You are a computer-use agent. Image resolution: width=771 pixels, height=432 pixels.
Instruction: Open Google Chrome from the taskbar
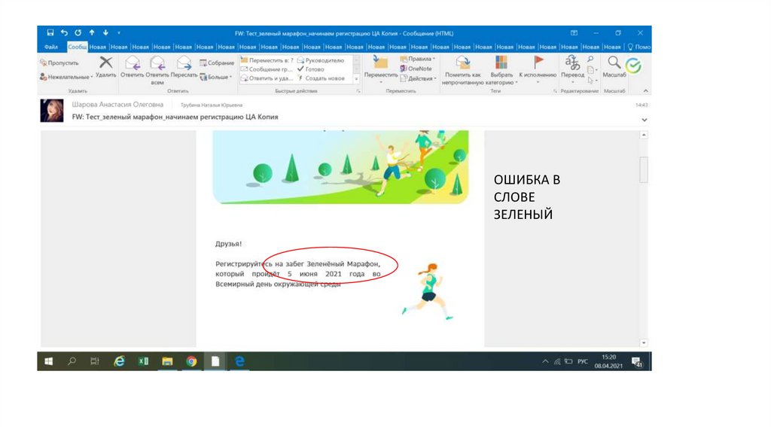tap(191, 361)
